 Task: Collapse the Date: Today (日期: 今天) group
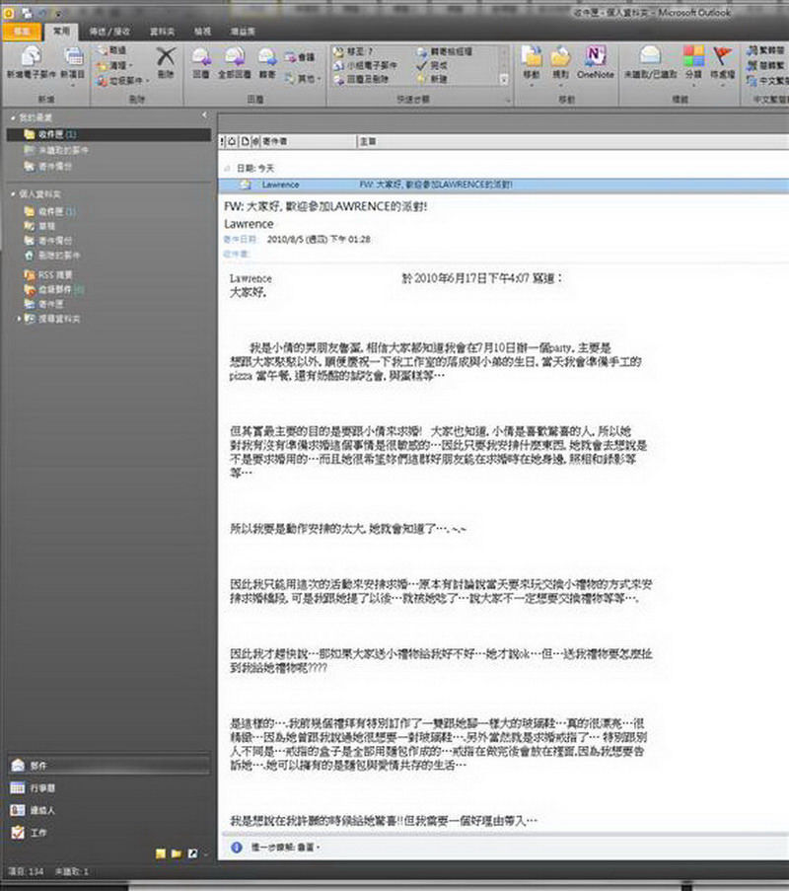[x=227, y=168]
